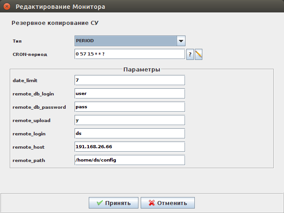The width and height of the screenshot is (284, 213).
Task: Click the Тип field label
Action: 17,41
